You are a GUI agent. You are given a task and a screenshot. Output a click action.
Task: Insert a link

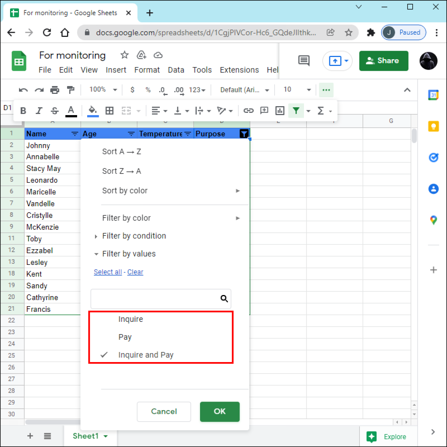[248, 111]
